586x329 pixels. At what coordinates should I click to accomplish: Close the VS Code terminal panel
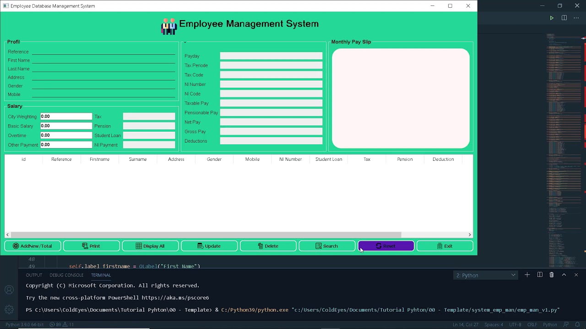pyautogui.click(x=576, y=275)
